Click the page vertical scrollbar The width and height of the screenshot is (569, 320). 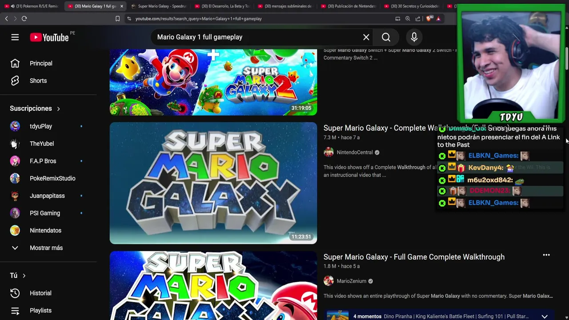pos(567,58)
